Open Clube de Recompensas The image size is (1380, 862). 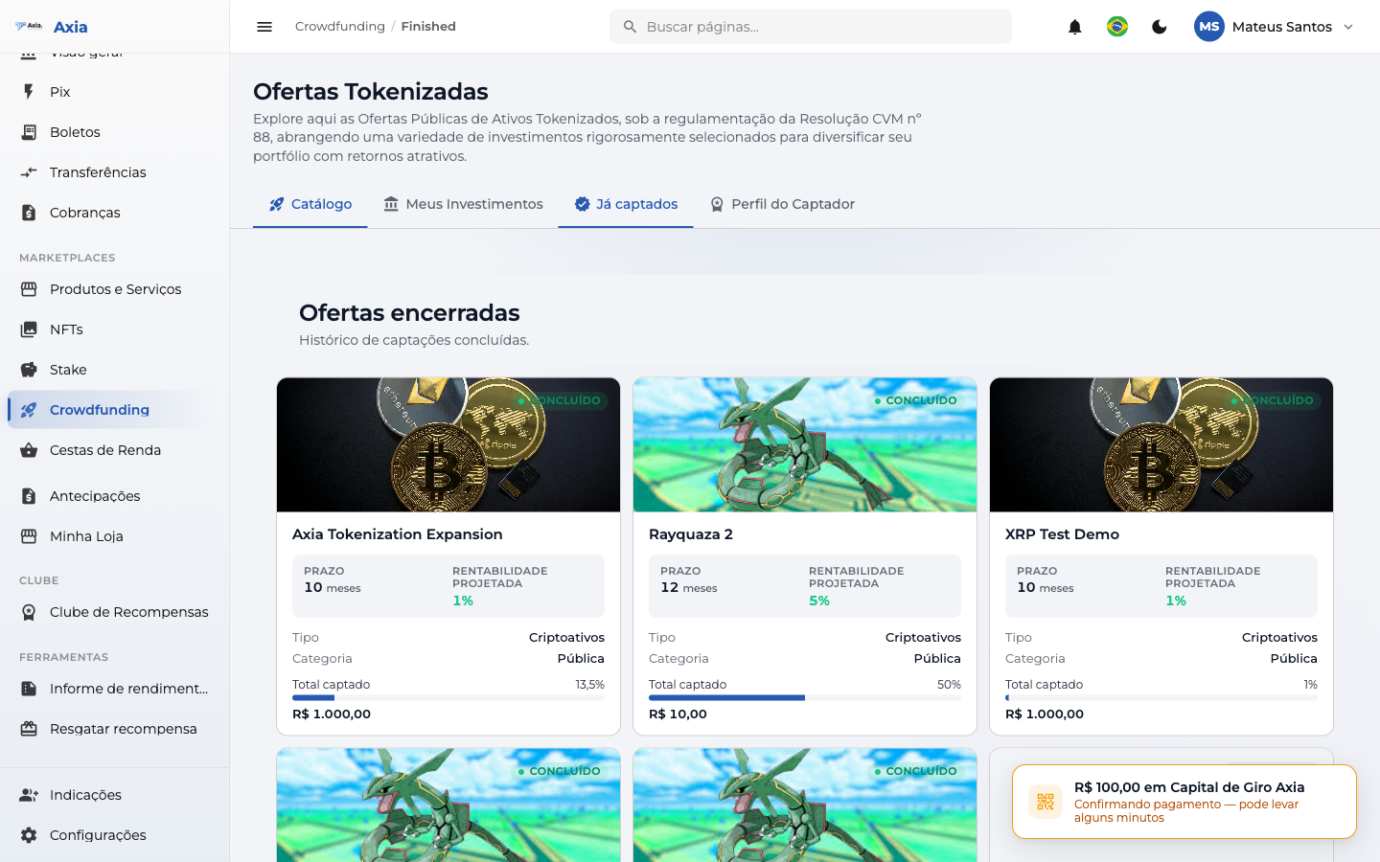tap(115, 612)
